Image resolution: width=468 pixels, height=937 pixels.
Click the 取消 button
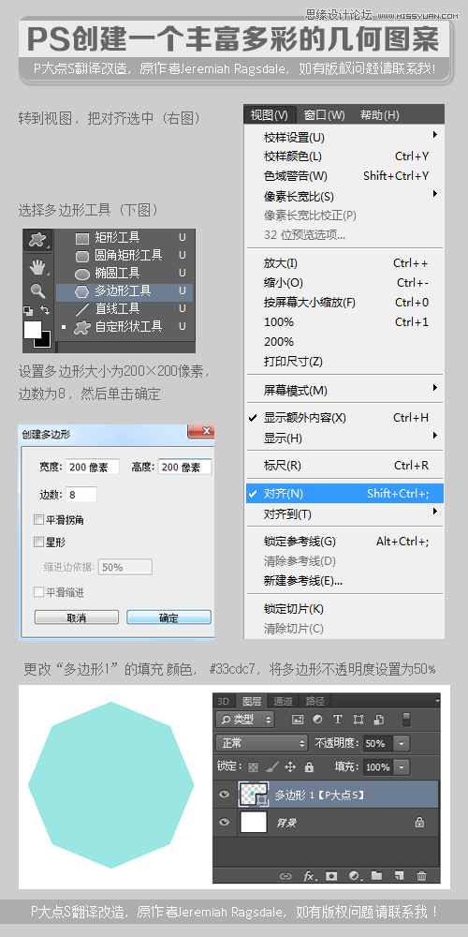[x=77, y=617]
